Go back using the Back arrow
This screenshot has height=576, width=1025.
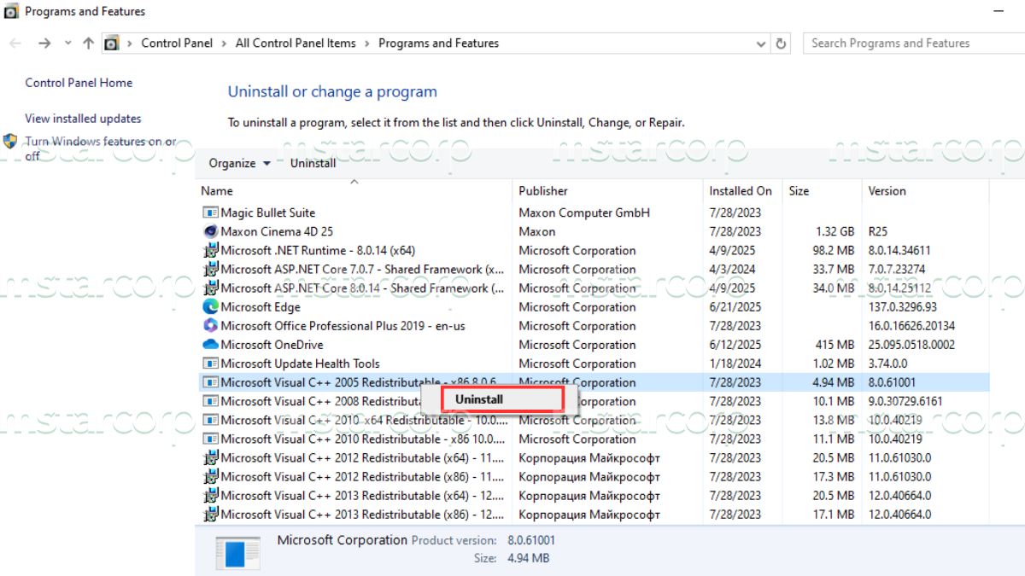(x=16, y=44)
